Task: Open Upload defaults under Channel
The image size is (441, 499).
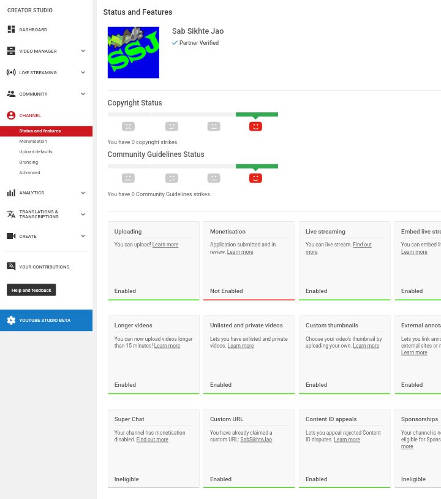Action: [x=36, y=152]
